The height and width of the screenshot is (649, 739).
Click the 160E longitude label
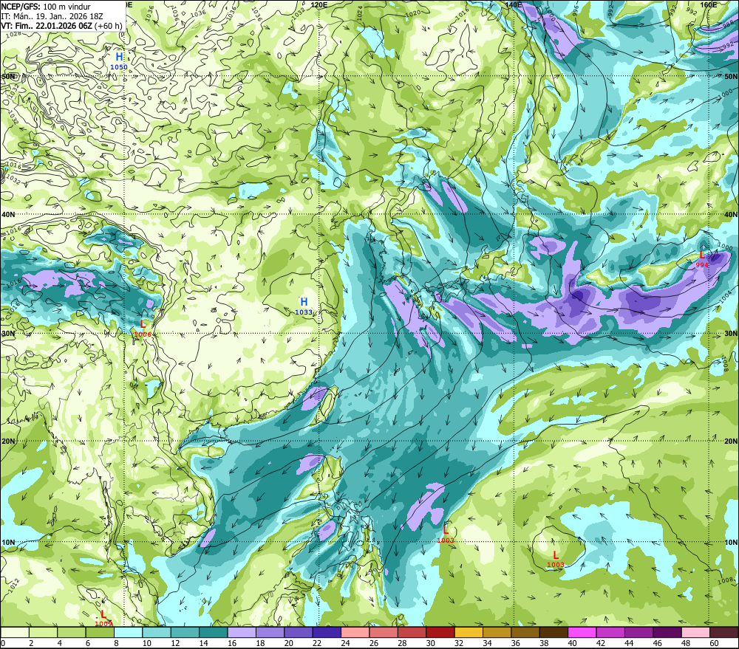[709, 4]
